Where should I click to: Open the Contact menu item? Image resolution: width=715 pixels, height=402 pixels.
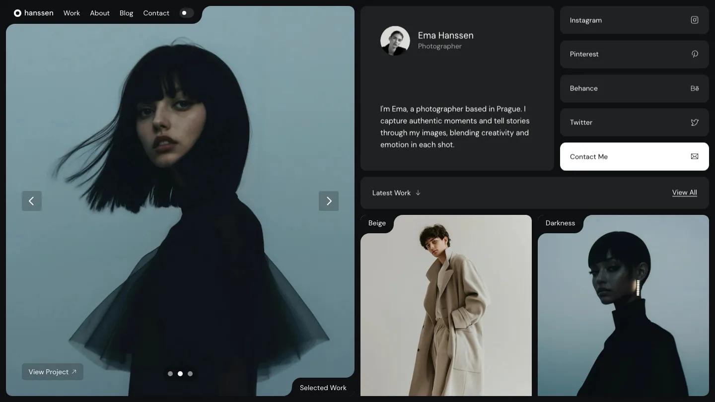[x=156, y=13]
